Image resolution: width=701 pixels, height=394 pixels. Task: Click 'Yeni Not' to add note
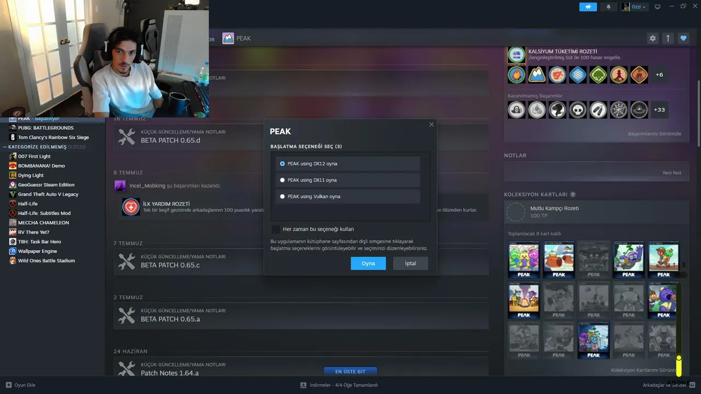[x=672, y=173]
